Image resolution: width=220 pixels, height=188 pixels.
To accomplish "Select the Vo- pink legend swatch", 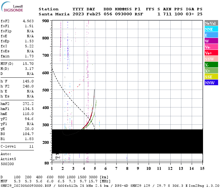I will [x=211, y=47].
